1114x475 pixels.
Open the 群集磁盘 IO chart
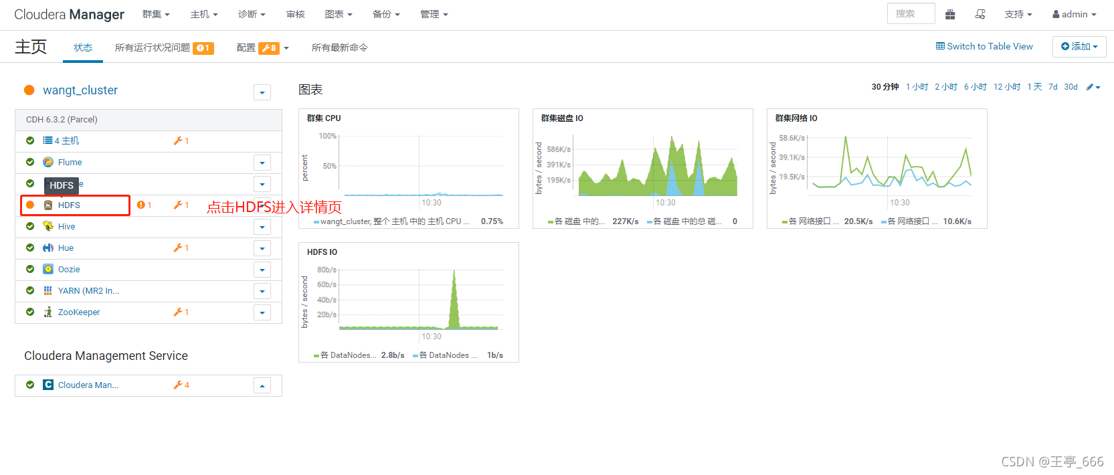click(x=643, y=169)
